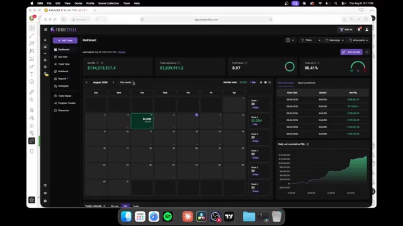403x226 pixels.
Task: Toggle TradingView hide all drawings eye
Action: tap(31, 133)
